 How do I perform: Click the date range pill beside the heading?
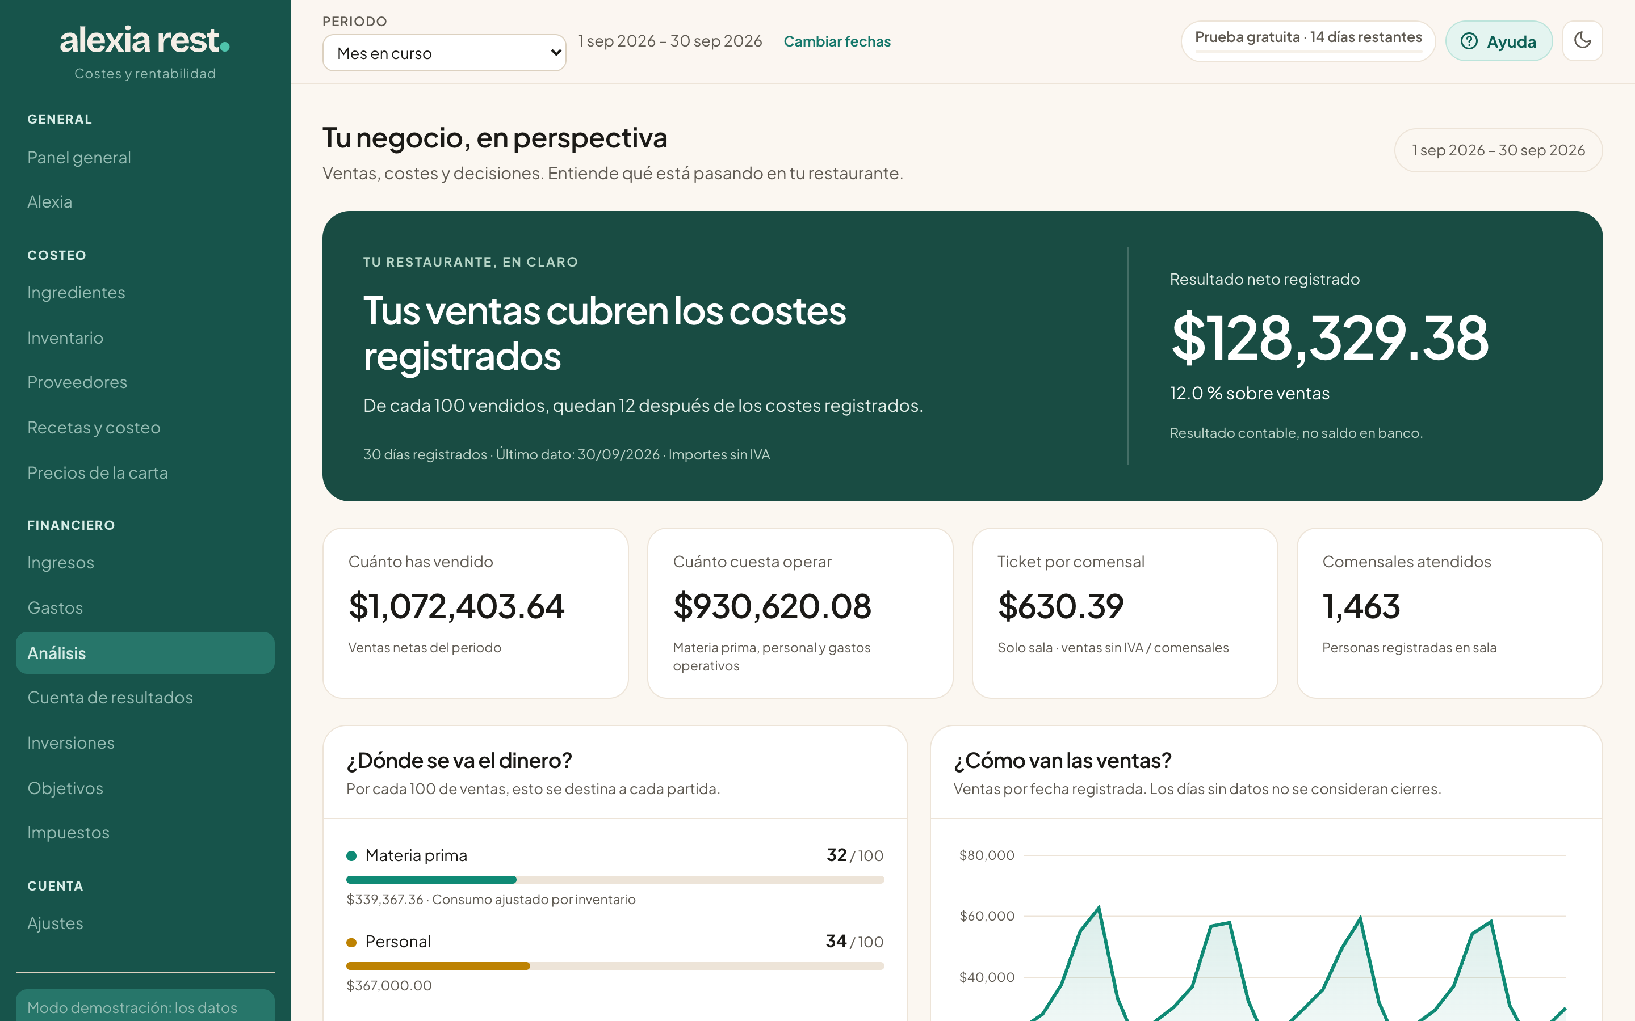(1498, 150)
